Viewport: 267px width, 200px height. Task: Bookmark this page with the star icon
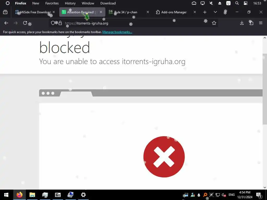(x=214, y=23)
